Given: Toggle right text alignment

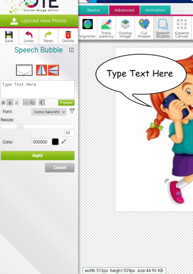Looking at the screenshot, I should (17, 102).
